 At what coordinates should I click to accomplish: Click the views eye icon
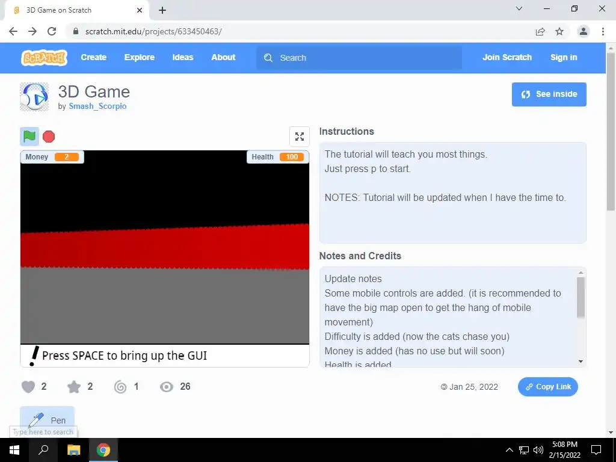(167, 387)
